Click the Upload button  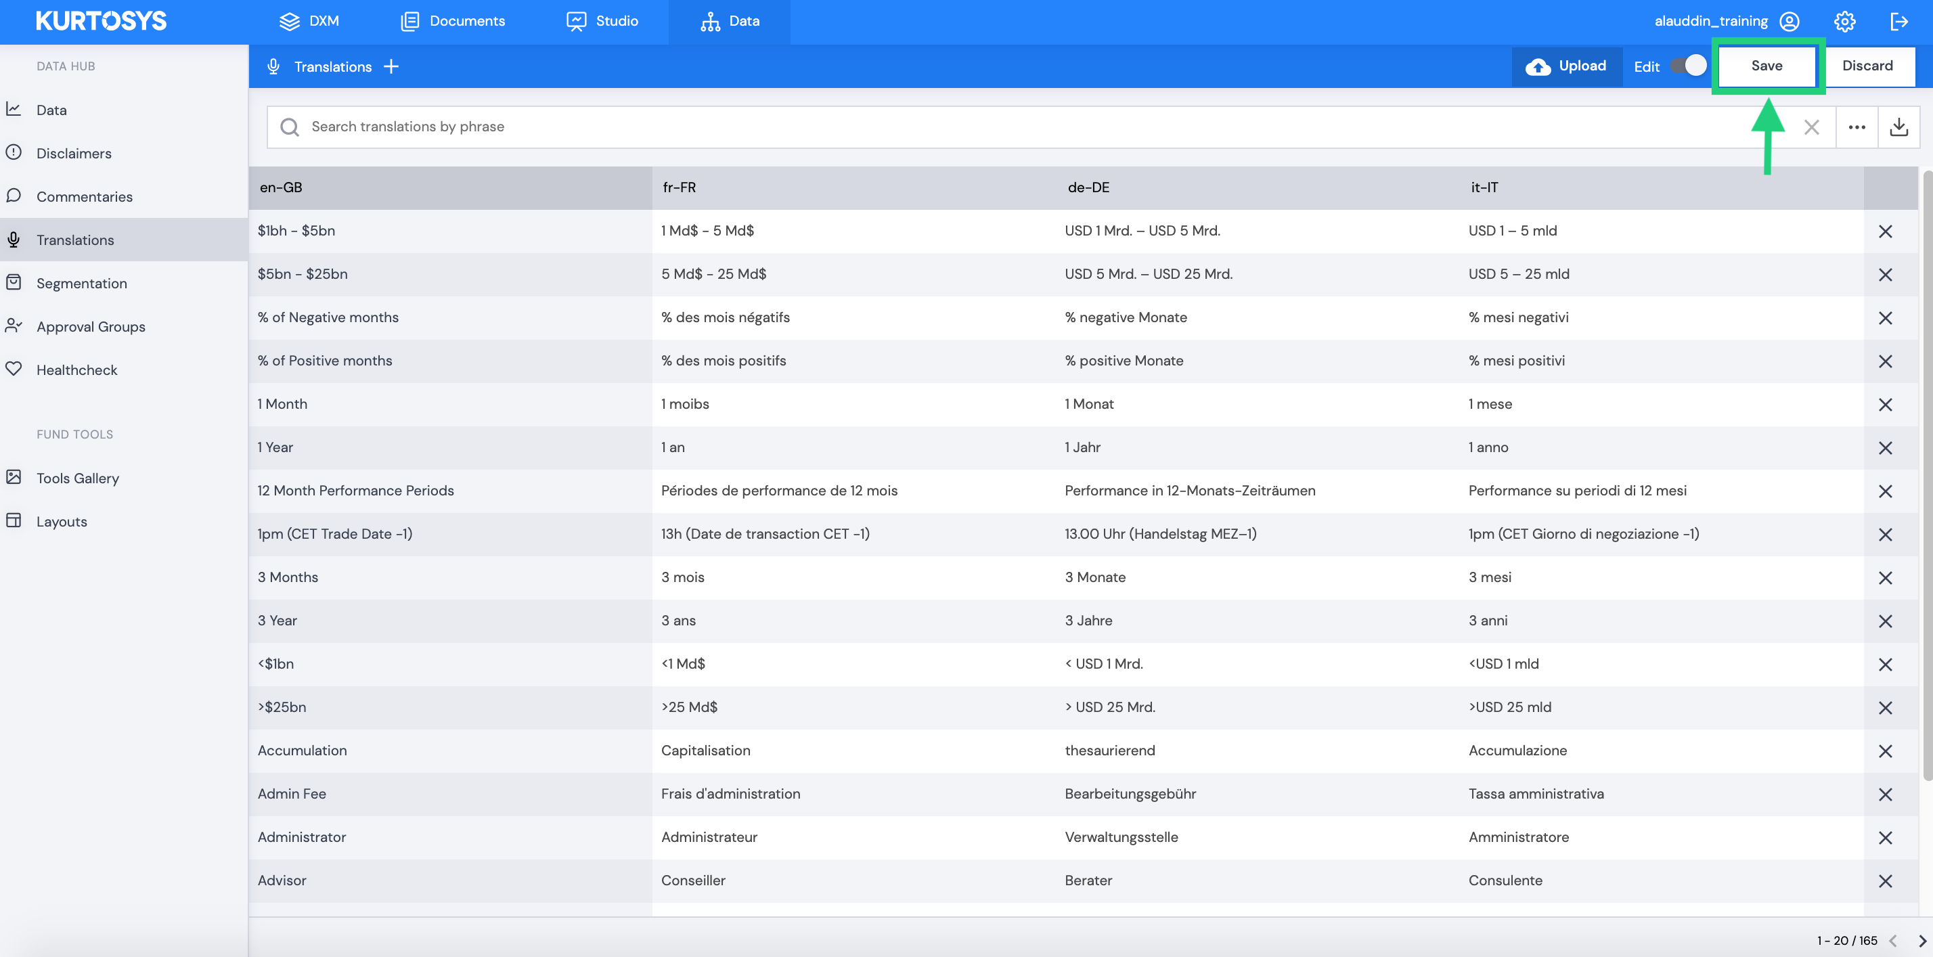[1567, 66]
